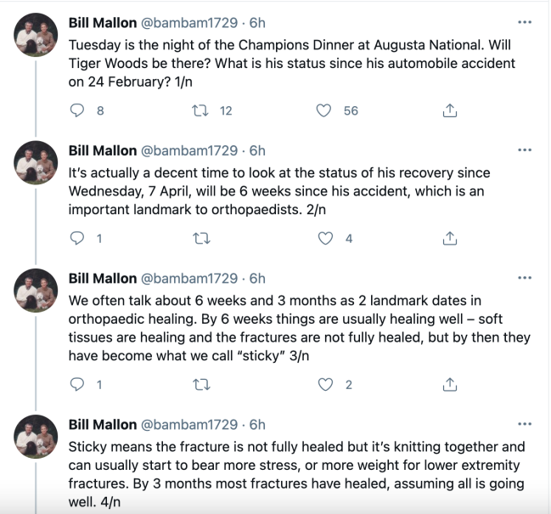Retweet the first tweet with 12 retweets
Viewport: 551px width, 514px height.
point(200,110)
